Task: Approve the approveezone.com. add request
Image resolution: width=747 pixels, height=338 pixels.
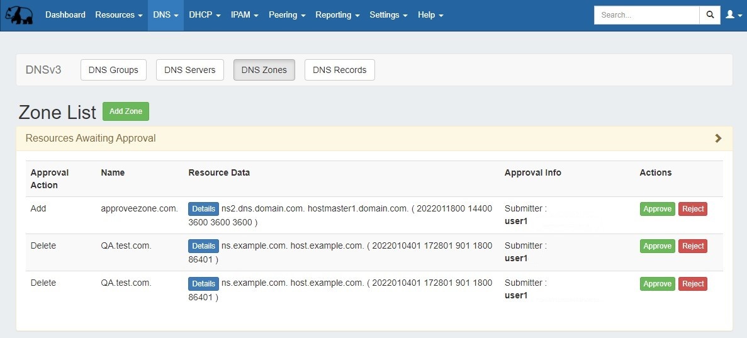Action: (x=657, y=209)
